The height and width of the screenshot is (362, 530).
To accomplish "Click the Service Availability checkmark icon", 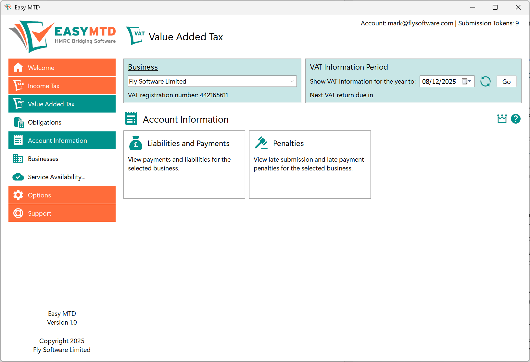I will [x=18, y=177].
